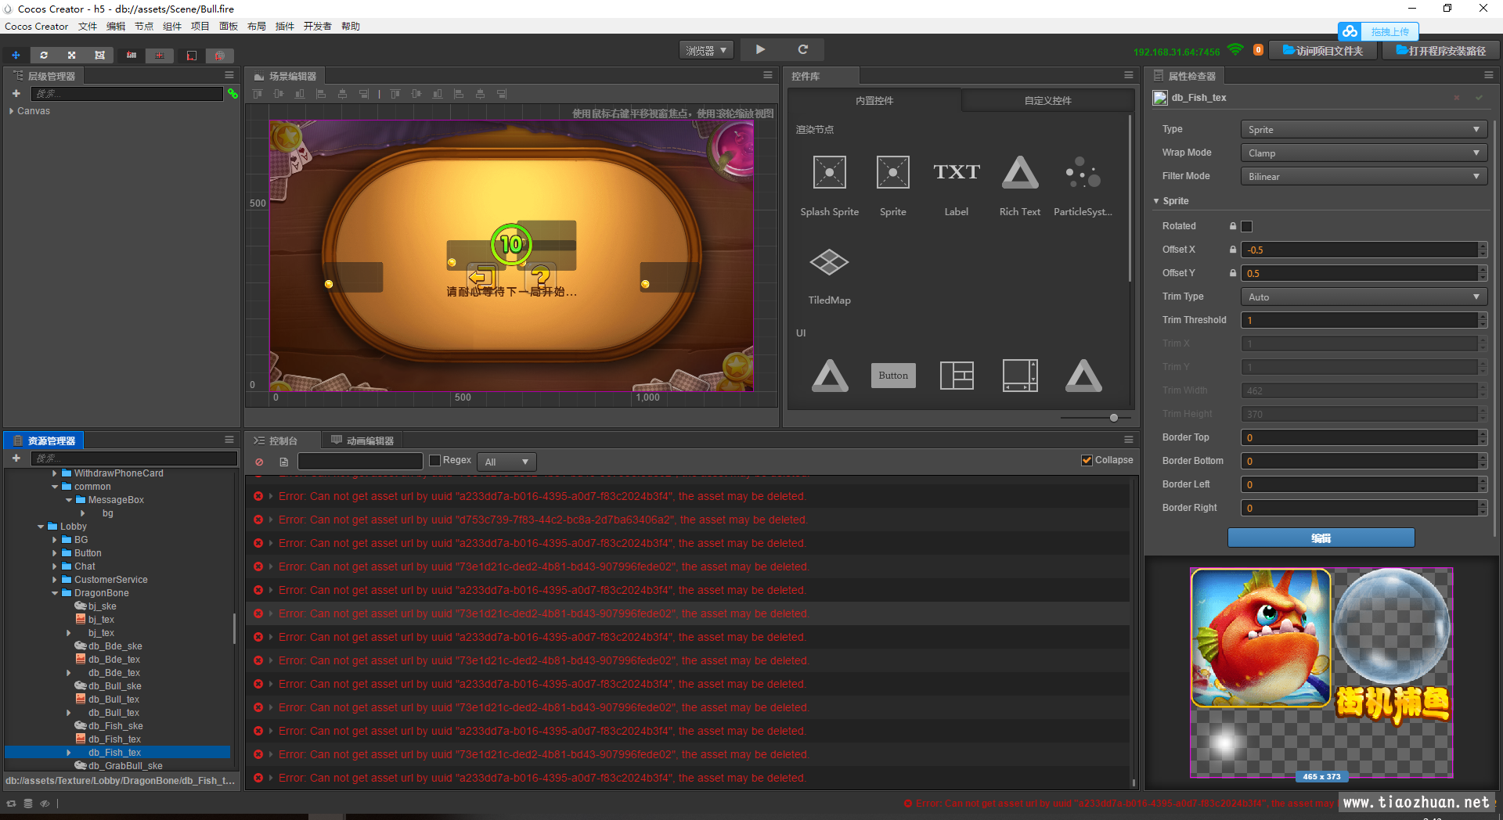1503x820 pixels.
Task: Click the hierarchy search field
Action: [x=127, y=94]
